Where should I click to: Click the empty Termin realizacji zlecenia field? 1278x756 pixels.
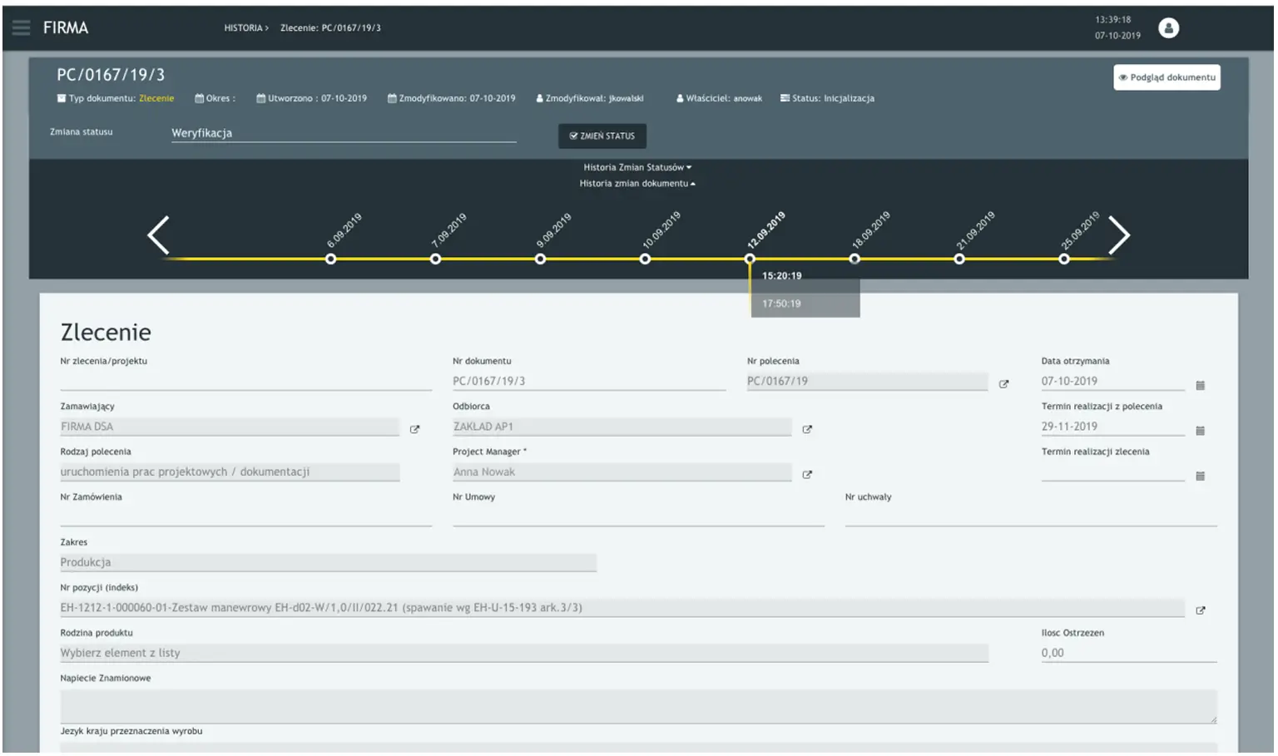coord(1112,472)
